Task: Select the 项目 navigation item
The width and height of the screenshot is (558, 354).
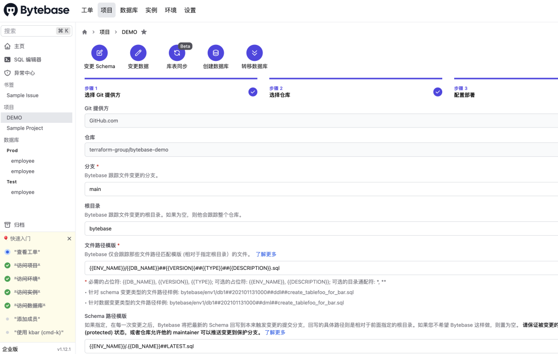Action: pyautogui.click(x=106, y=10)
